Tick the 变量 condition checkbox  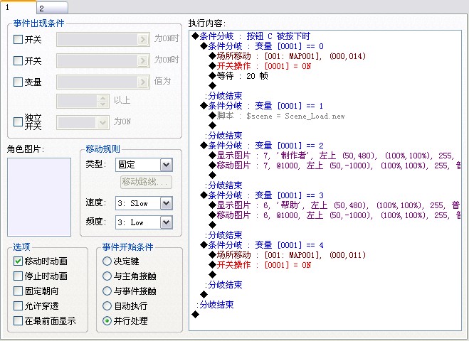coord(18,82)
